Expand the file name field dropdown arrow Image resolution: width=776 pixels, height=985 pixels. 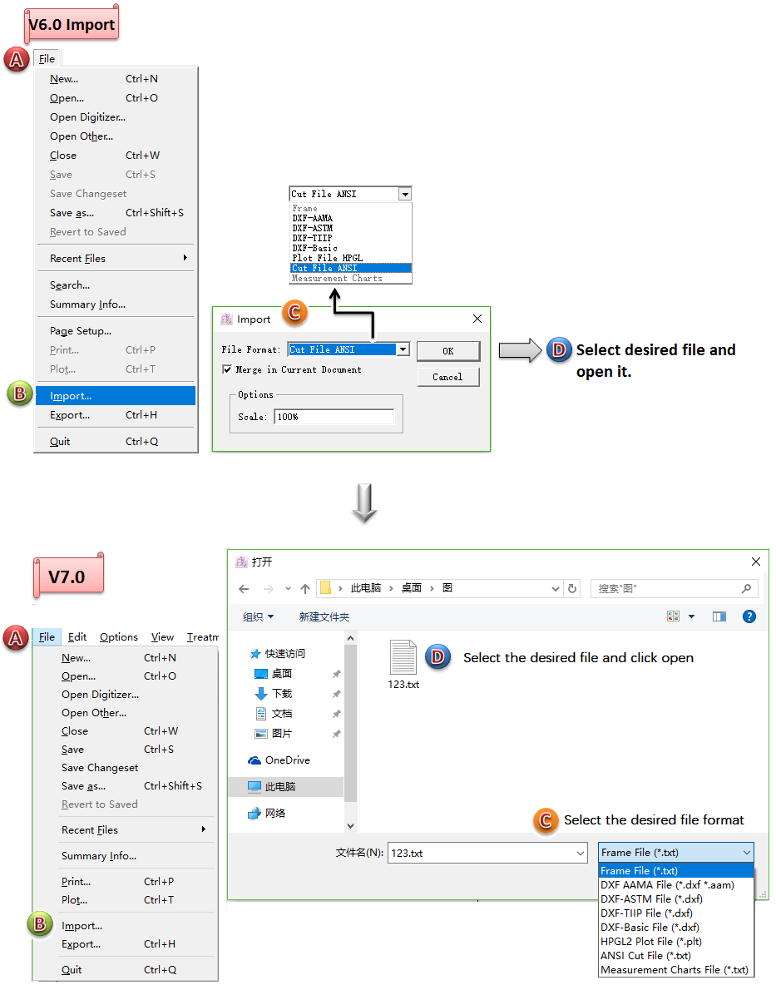click(580, 854)
